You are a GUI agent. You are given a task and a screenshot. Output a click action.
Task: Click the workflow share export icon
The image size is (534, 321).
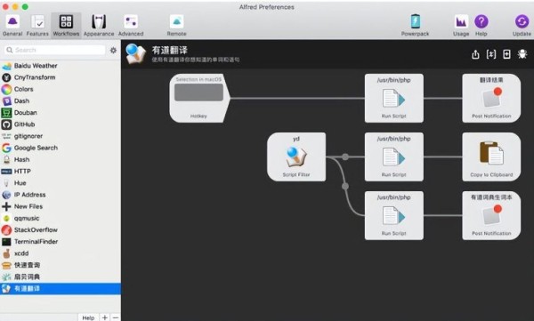tap(475, 54)
